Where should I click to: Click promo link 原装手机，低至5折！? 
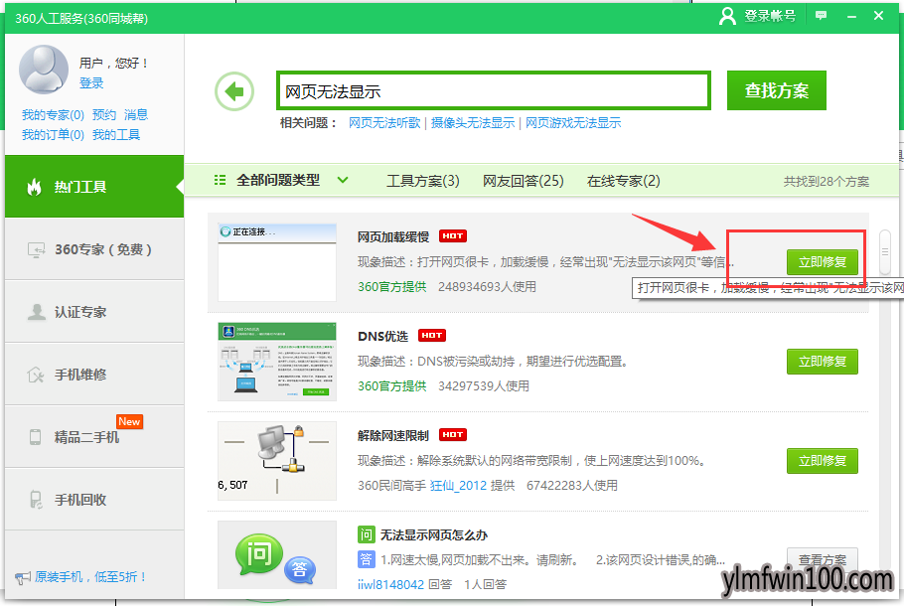91,576
